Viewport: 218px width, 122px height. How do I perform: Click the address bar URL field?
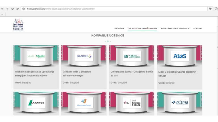[114, 9]
